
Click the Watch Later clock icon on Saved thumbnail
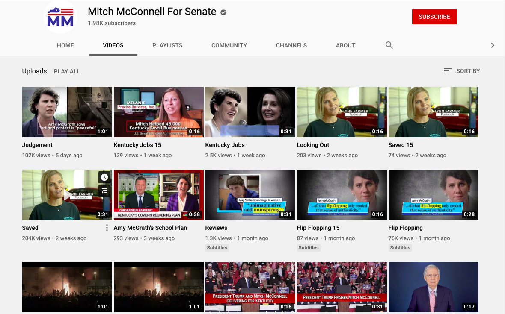click(104, 177)
